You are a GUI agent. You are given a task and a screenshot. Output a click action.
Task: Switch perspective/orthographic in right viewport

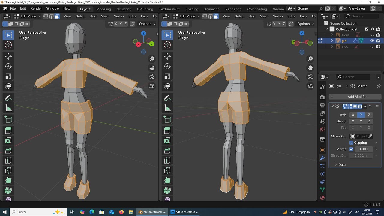click(x=310, y=86)
